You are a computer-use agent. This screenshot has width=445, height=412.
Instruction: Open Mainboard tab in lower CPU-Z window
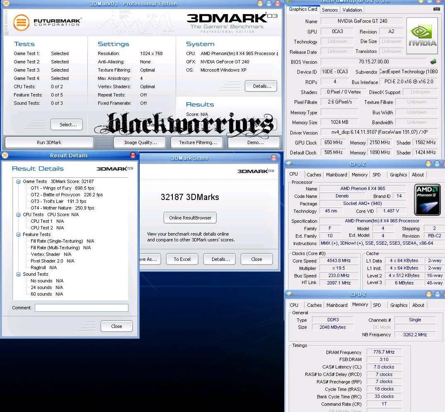point(336,305)
